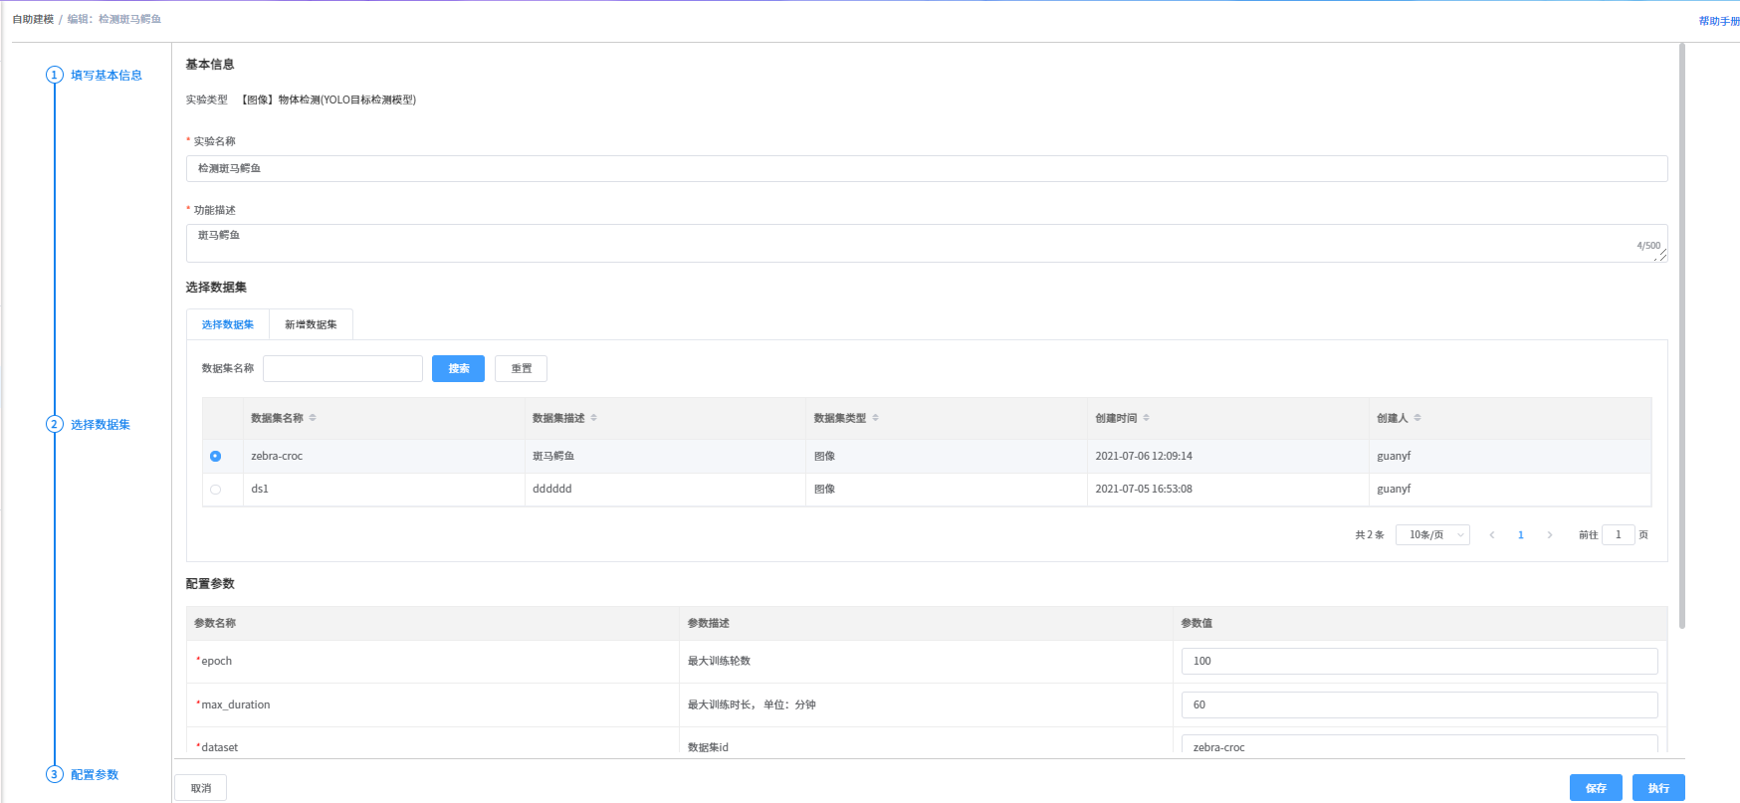
Task: Click the 执行 button
Action: click(1658, 788)
